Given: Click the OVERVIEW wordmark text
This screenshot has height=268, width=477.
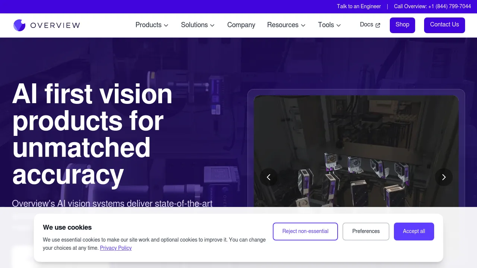Looking at the screenshot, I should (x=55, y=25).
